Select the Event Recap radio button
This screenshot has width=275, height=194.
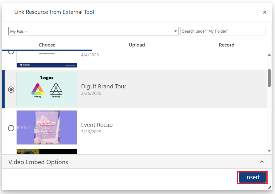pos(11,128)
